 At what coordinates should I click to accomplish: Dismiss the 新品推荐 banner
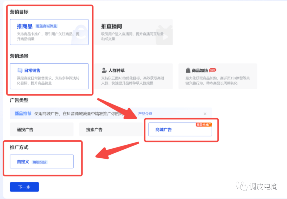[205, 114]
